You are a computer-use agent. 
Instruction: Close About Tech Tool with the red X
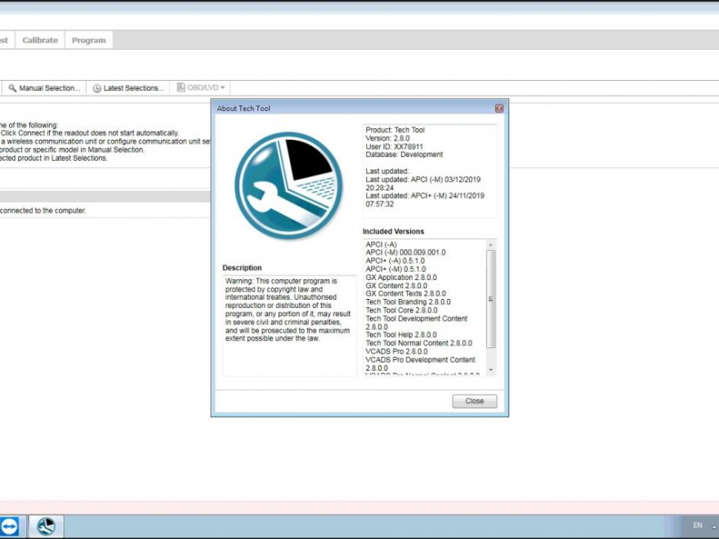point(499,108)
